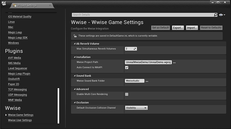
Task: Open IMG Media plugin settings
Action: pyautogui.click(x=14, y=63)
